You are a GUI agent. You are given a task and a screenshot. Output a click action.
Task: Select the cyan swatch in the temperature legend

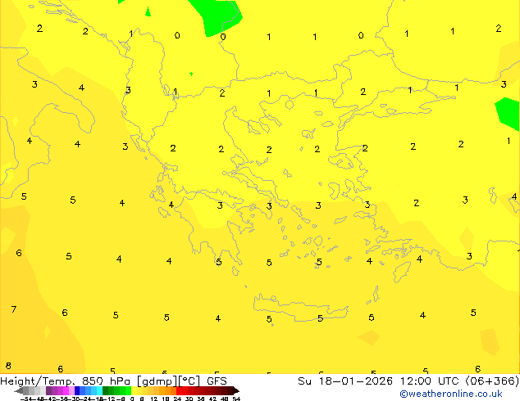point(99,390)
